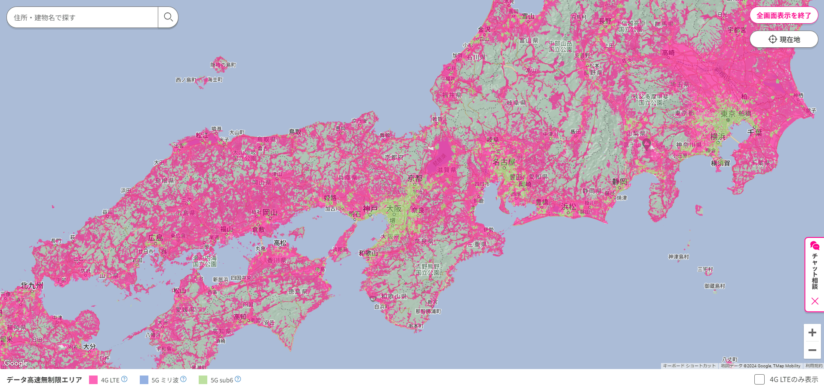Open help icon next to 4G LTE
The height and width of the screenshot is (391, 824).
(124, 379)
